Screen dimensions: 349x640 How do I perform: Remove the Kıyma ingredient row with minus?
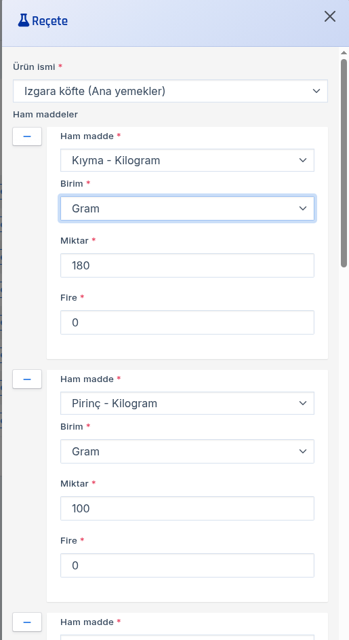27,136
